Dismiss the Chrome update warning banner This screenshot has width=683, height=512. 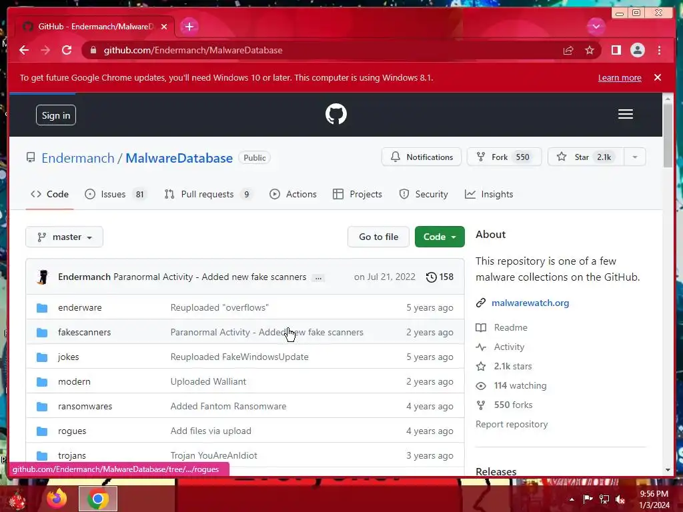(657, 77)
